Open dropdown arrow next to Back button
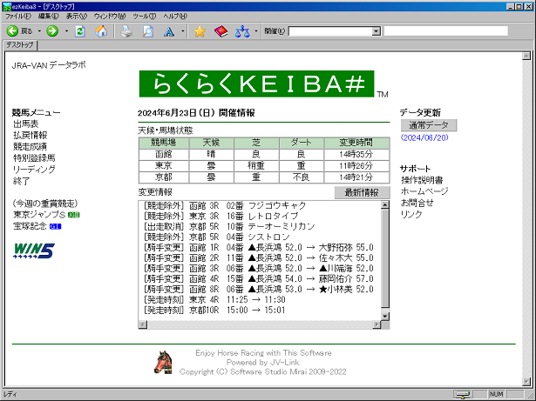 coord(39,31)
